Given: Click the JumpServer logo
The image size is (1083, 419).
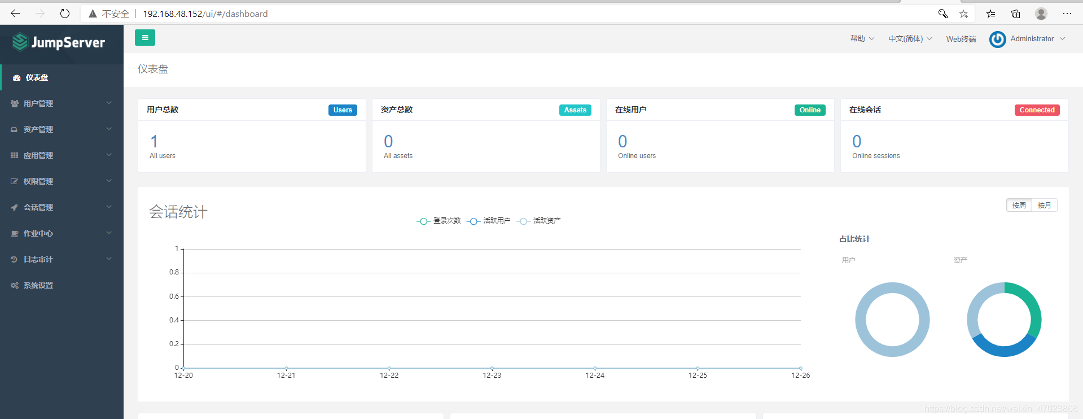Looking at the screenshot, I should [59, 42].
